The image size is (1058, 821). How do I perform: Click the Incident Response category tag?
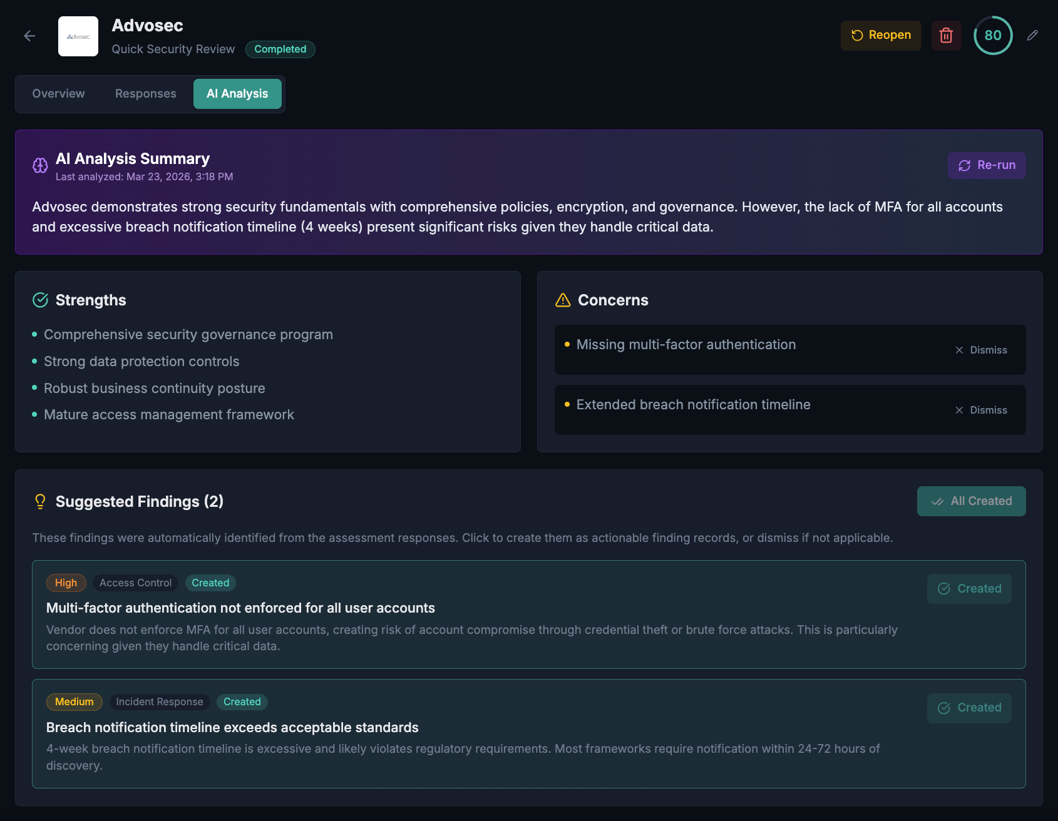159,701
